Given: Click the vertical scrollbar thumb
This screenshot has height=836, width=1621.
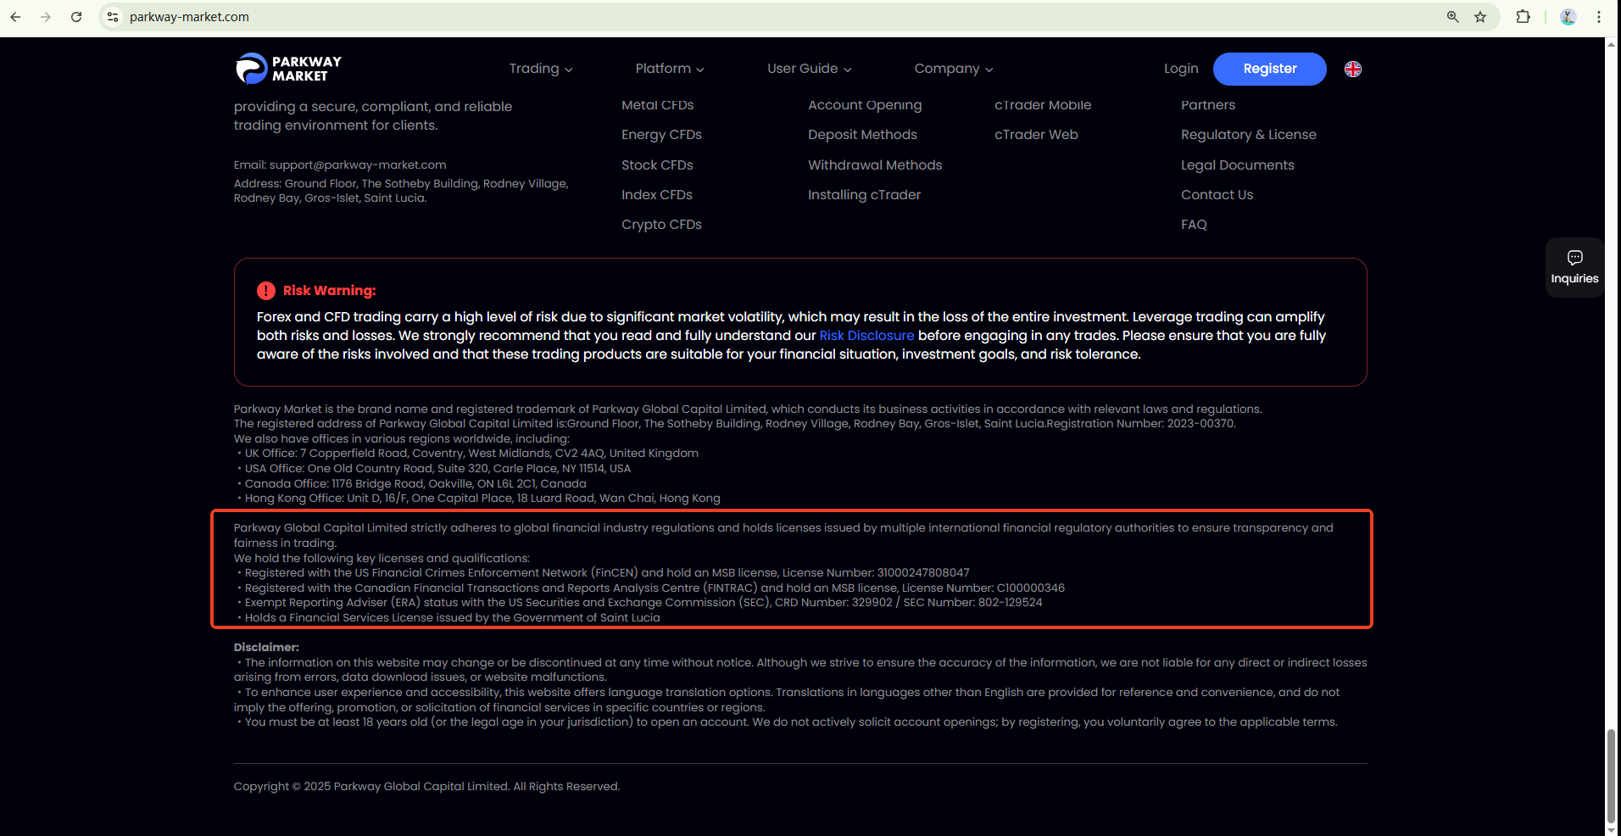Looking at the screenshot, I should click(x=1611, y=775).
